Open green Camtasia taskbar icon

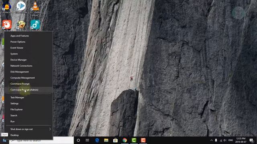[134, 140]
